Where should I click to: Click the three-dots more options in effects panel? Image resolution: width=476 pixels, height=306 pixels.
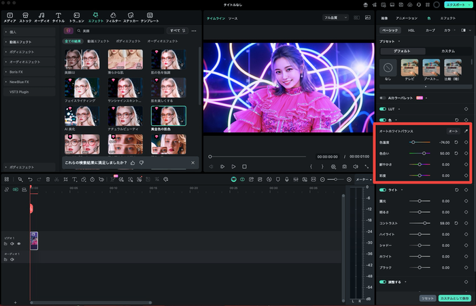click(194, 31)
